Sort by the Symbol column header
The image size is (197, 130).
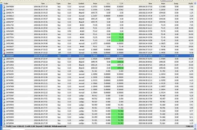[x=78, y=3]
